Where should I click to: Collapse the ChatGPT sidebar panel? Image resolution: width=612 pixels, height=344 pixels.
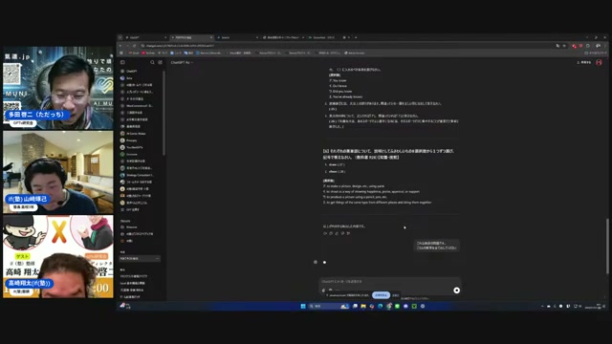pyautogui.click(x=122, y=62)
